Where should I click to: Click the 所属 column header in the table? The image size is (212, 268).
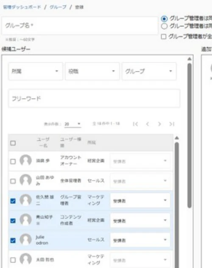tap(92, 143)
